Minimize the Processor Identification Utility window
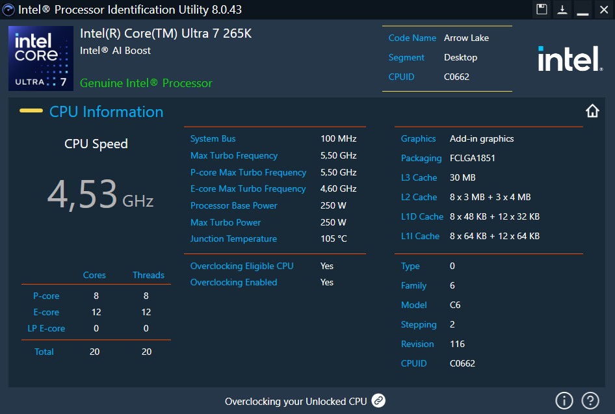Screen dimensions: 615x414 [582, 10]
